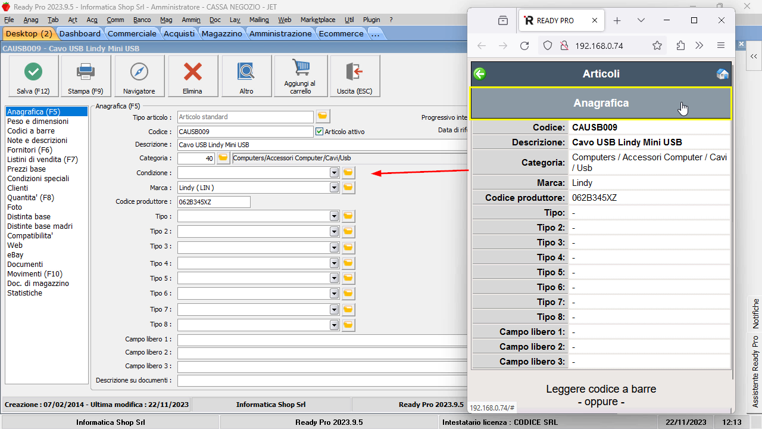Viewport: 762px width, 429px height.
Task: Expand the Tipo 8 dropdown arrow
Action: 335,325
